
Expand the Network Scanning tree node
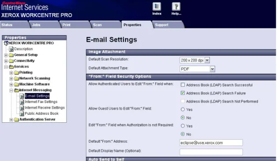pos(11,79)
